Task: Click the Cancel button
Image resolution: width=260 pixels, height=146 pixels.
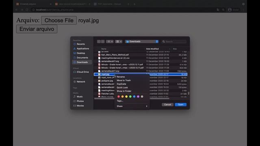Action: point(167,105)
